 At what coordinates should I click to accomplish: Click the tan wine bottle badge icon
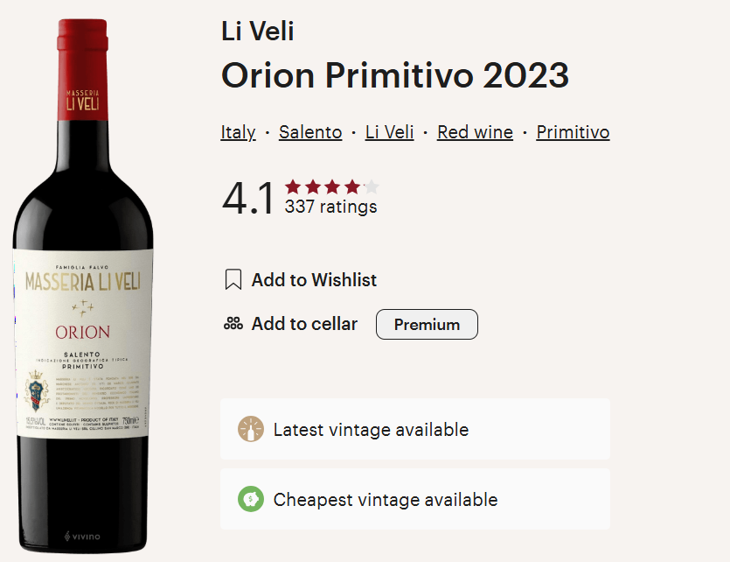[x=250, y=429]
